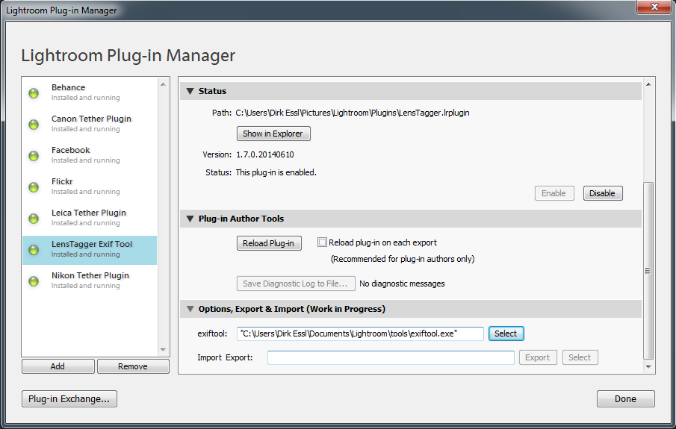The image size is (676, 429).
Task: Add a new plug-in with Add button
Action: click(58, 366)
